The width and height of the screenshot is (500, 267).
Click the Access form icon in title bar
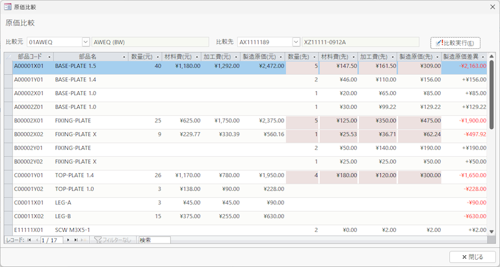coord(7,7)
